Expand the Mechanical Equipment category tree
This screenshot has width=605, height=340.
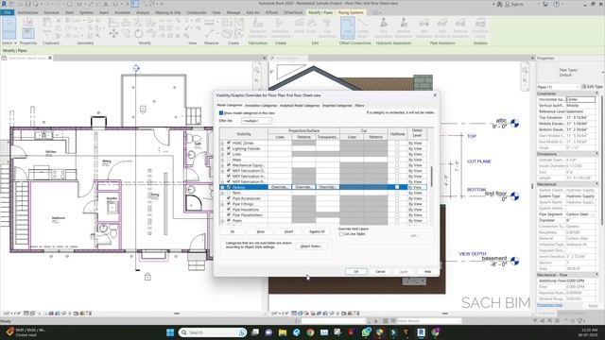click(222, 165)
